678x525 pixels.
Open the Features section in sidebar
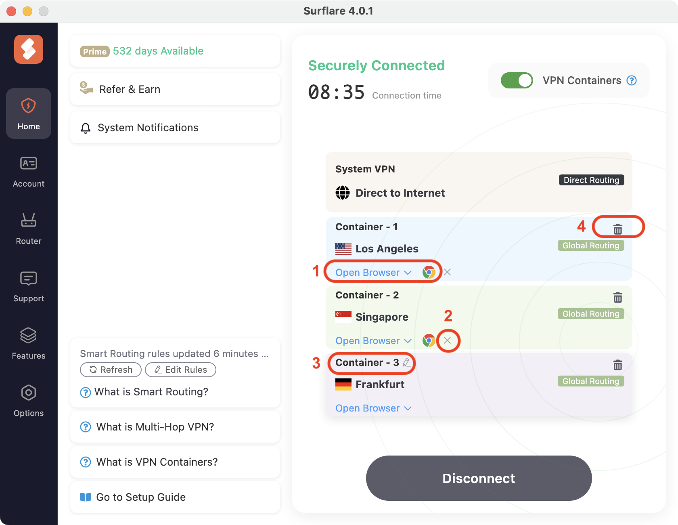click(x=29, y=344)
